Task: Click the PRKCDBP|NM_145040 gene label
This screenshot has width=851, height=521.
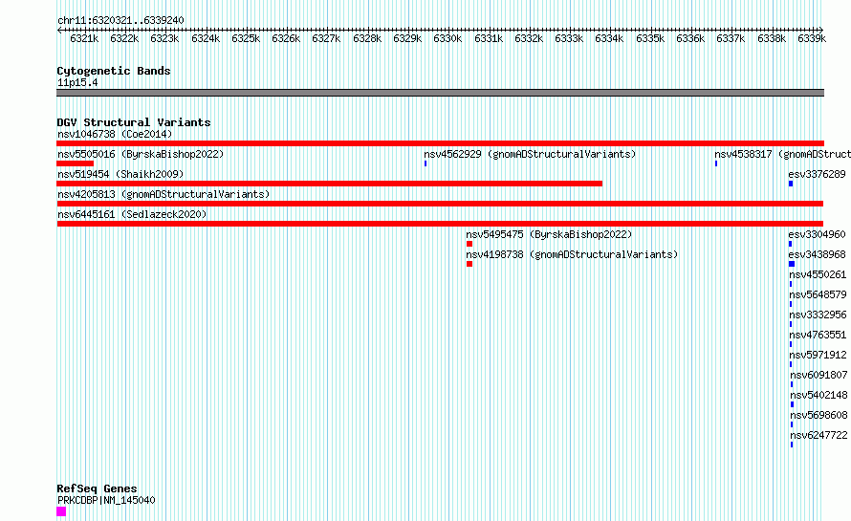Action: pyautogui.click(x=106, y=500)
